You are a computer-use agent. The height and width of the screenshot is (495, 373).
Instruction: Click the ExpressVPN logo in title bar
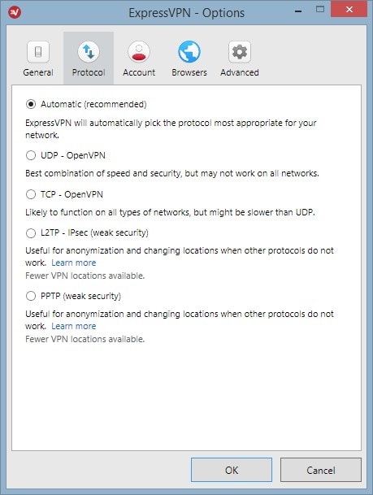[x=15, y=12]
